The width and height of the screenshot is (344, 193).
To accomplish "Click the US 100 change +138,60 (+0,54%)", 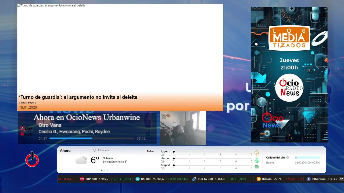I will 177,179.
